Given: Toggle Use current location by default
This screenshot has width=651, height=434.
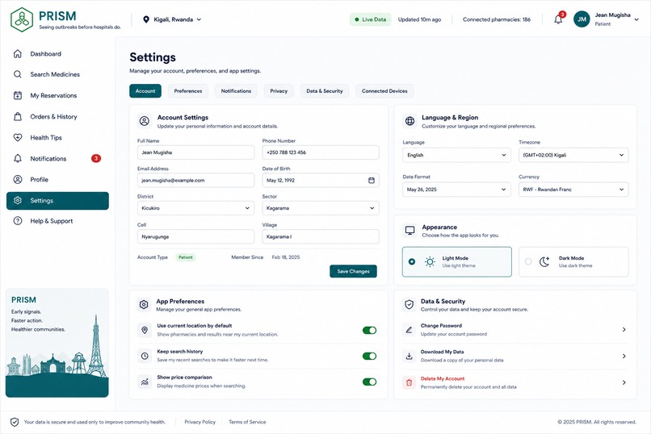Looking at the screenshot, I should pos(369,331).
